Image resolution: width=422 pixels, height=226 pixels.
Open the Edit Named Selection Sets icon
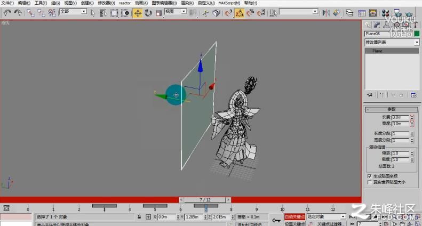274,13
